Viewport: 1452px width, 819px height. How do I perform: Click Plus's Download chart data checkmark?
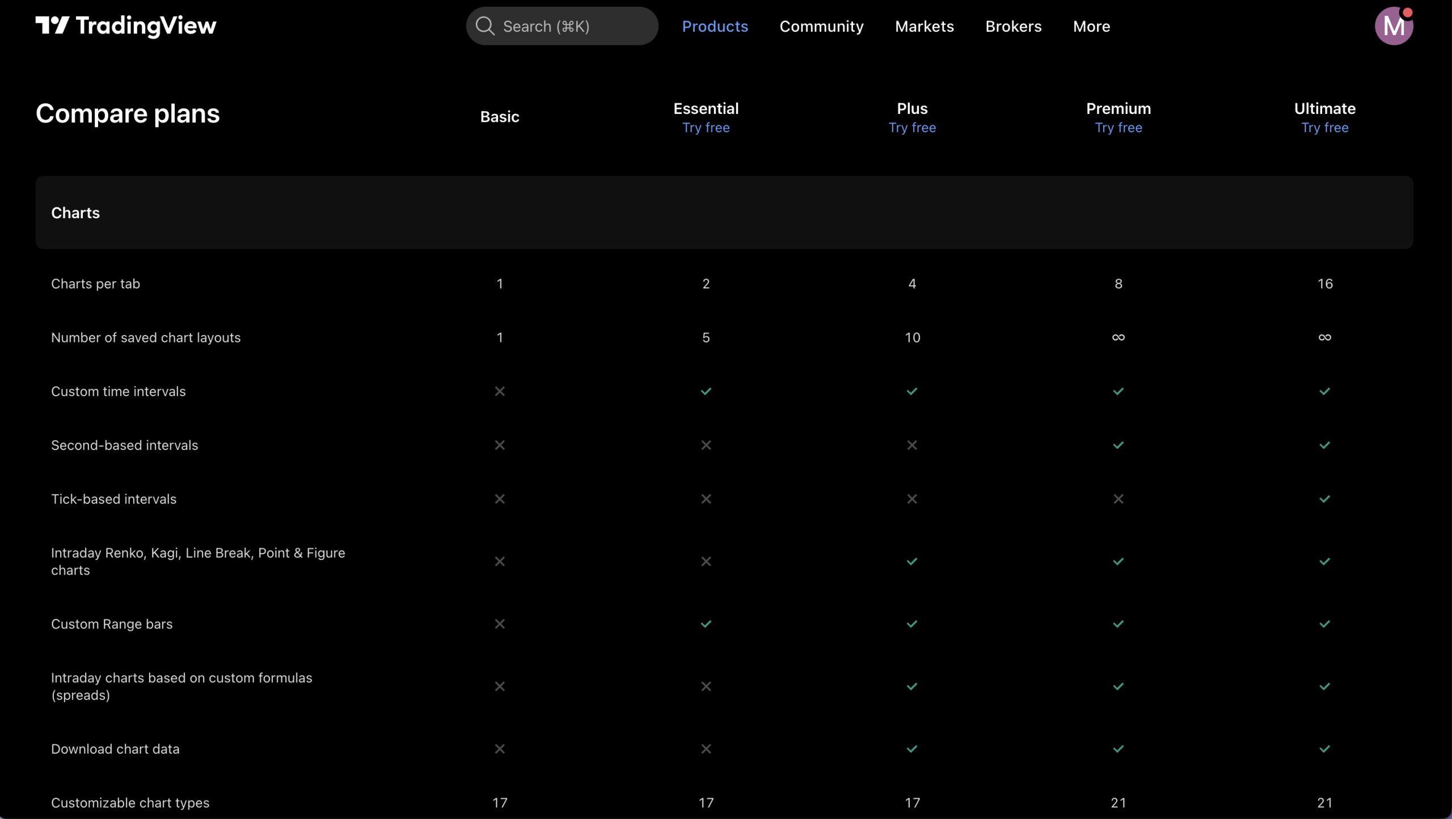point(911,749)
